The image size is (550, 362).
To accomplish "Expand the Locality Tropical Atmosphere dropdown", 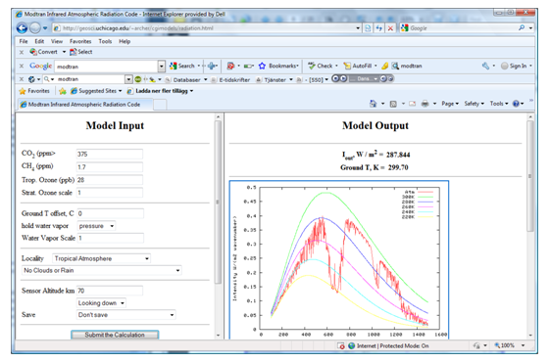I will pyautogui.click(x=102, y=258).
